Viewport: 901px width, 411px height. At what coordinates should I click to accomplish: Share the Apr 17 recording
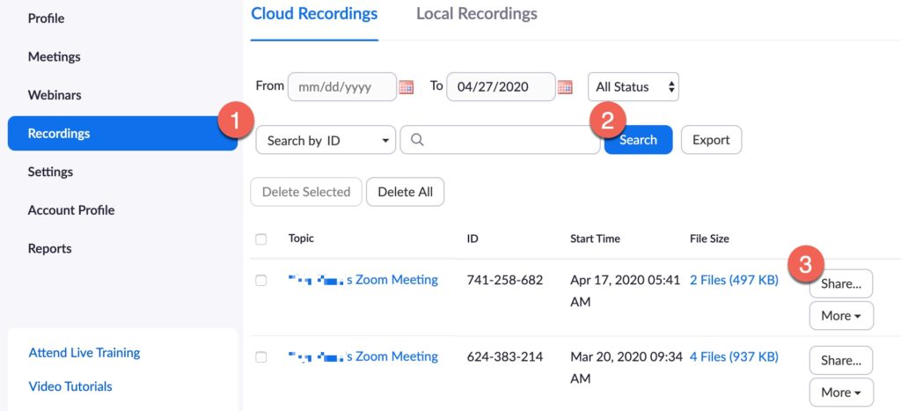pyautogui.click(x=841, y=283)
